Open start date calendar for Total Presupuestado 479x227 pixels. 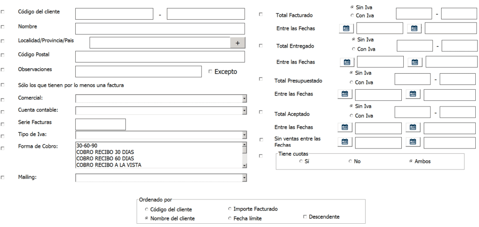tap(345, 94)
